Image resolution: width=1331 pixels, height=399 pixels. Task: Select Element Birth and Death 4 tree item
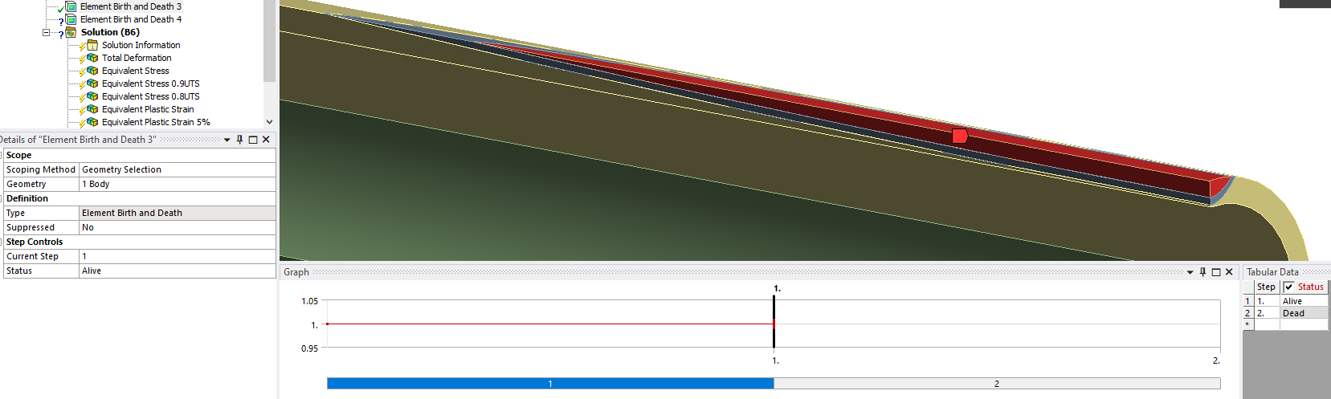131,19
